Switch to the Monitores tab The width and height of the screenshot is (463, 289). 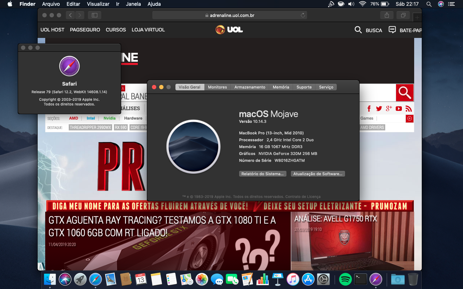tap(217, 87)
